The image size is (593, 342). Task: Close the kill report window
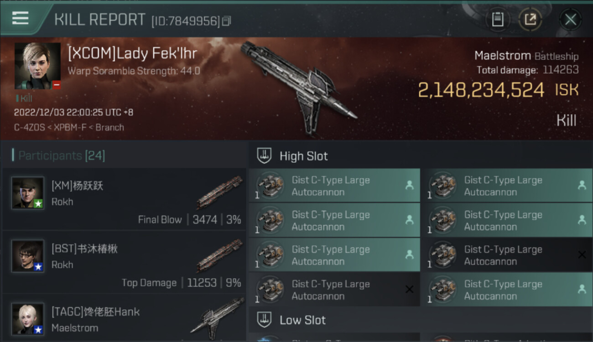(x=570, y=20)
